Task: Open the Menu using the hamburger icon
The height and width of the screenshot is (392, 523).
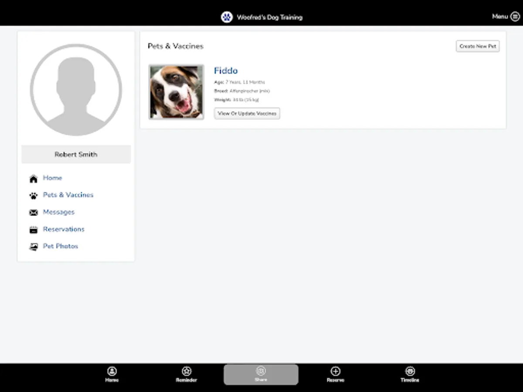Action: [515, 16]
